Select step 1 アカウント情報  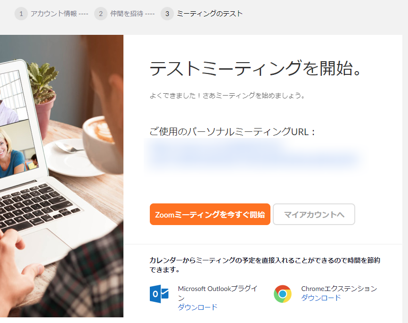(51, 14)
